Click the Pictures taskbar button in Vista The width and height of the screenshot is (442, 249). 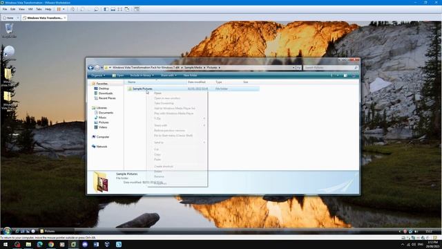point(56,231)
